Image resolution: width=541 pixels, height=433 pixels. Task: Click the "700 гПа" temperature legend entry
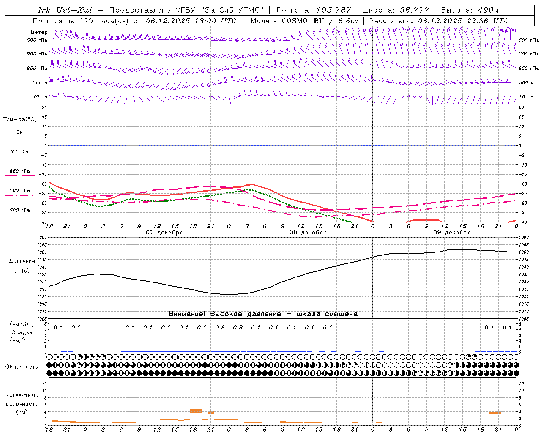click(20, 191)
